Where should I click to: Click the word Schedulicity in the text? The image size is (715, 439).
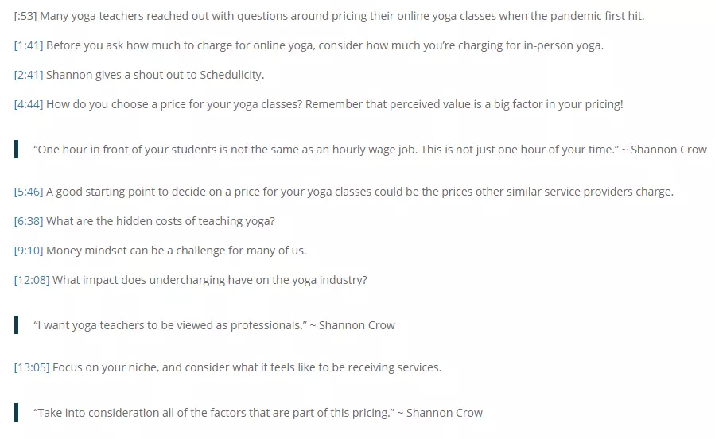[231, 75]
